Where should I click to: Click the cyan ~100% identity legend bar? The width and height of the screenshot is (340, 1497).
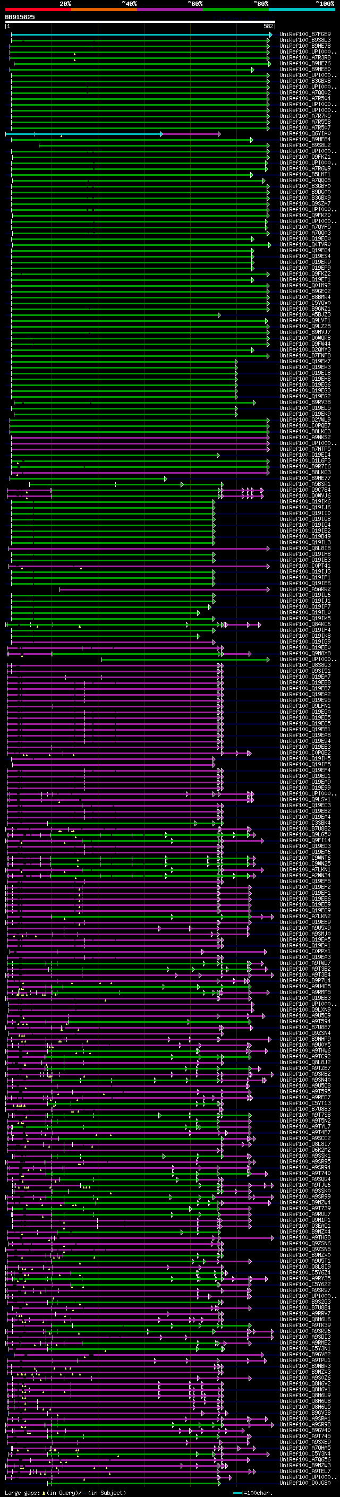[x=302, y=10]
